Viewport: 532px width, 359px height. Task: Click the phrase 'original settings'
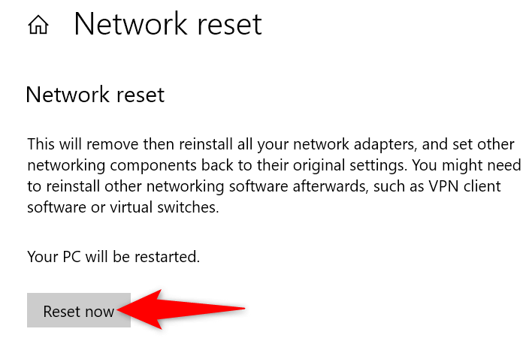pyautogui.click(x=346, y=164)
